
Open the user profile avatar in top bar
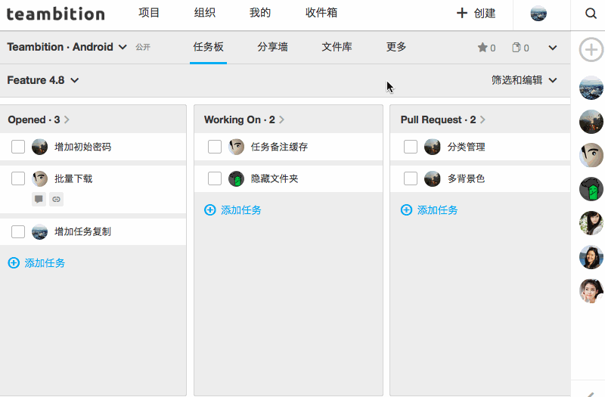point(538,14)
